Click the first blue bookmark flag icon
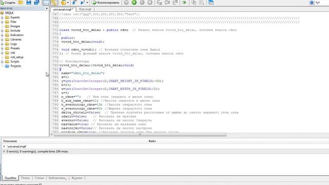329x185 pixels. (x=74, y=3)
